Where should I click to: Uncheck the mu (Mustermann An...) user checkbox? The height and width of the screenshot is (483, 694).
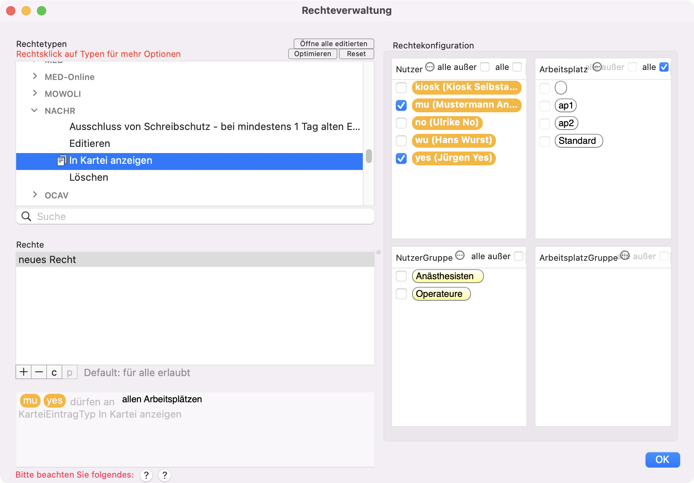click(x=401, y=105)
